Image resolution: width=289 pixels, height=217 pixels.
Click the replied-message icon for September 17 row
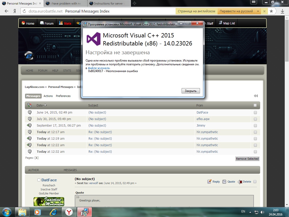coord(29,126)
